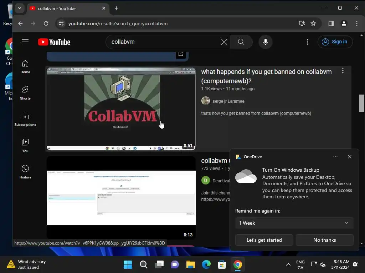The height and width of the screenshot is (273, 365).
Task: Click the page vertical scrollbar thumb
Action: [x=361, y=103]
